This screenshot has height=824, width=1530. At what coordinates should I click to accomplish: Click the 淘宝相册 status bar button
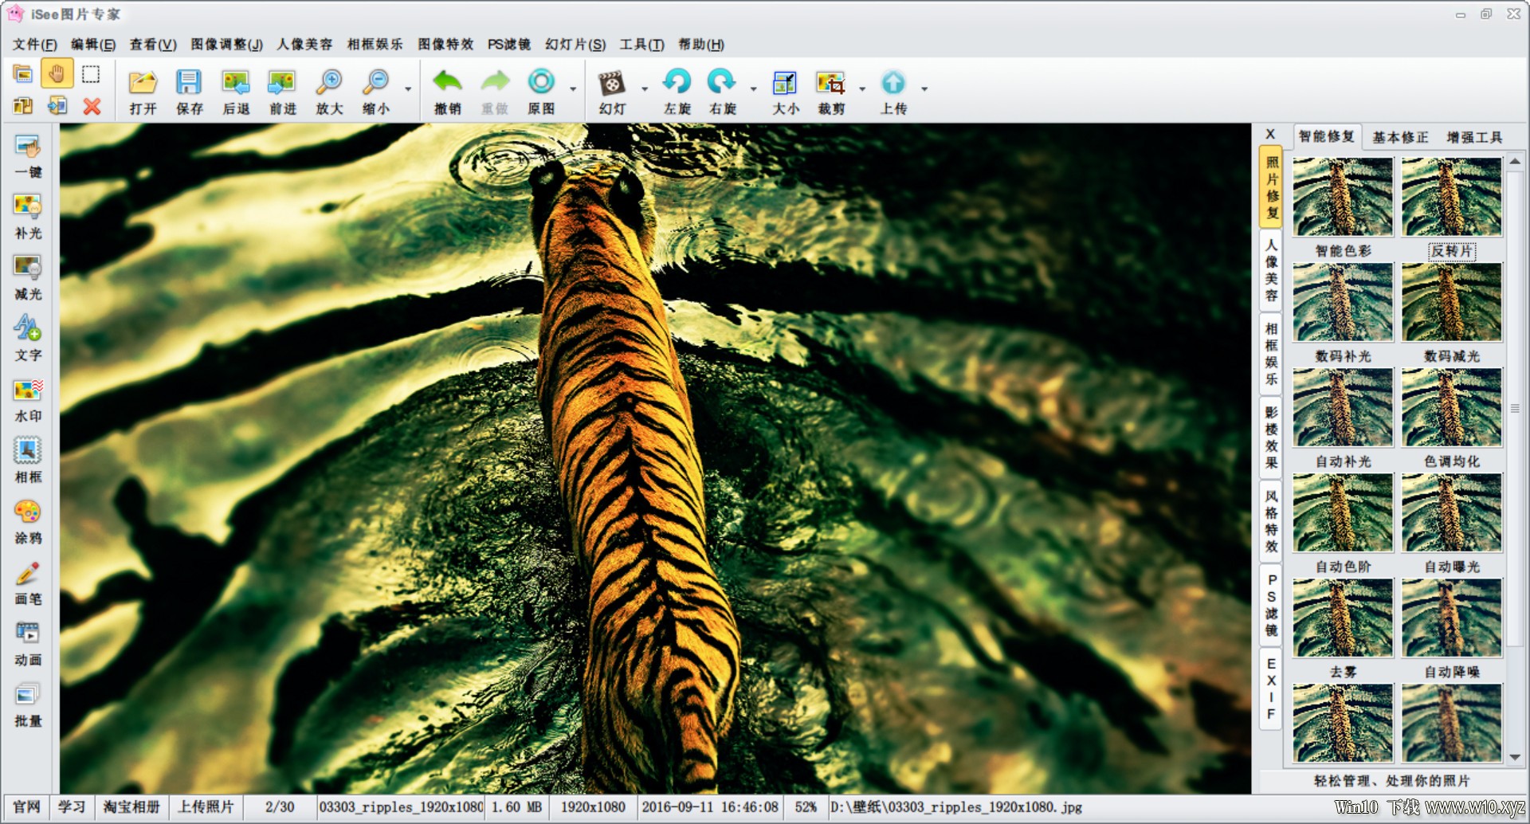point(131,806)
